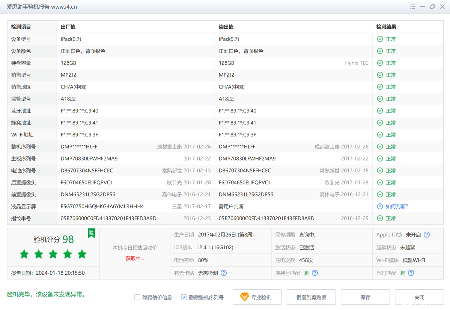Viewport: 450px width, 310px height.
Task: Click the green check icon for 销售地区 row
Action: tap(380, 87)
